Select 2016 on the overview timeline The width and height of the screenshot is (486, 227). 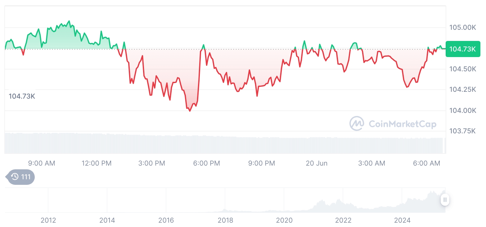[166, 220]
